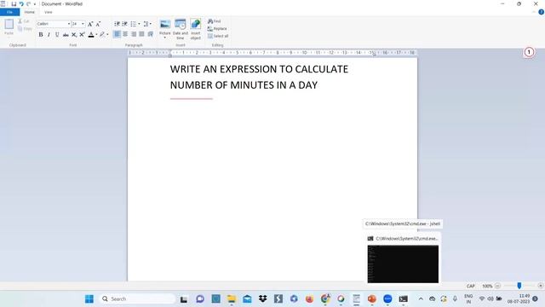
Task: Click the zoom in plus button
Action: [x=541, y=286]
